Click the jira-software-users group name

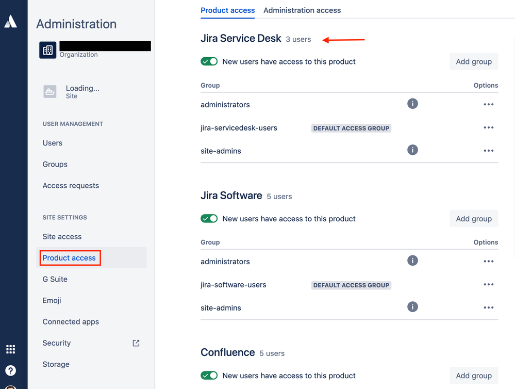pyautogui.click(x=234, y=285)
